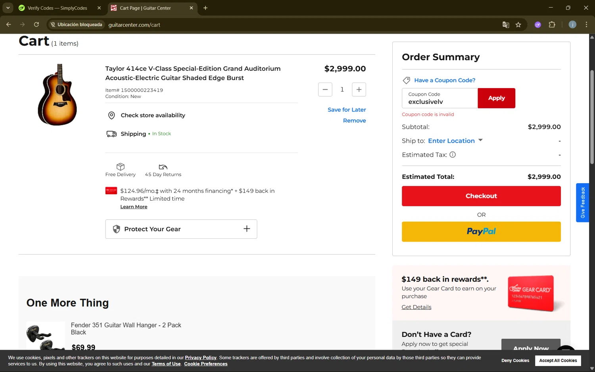Viewport: 595px width, 372px height.
Task: Open the Taylor 414ce V-Class product title
Action: point(193,73)
